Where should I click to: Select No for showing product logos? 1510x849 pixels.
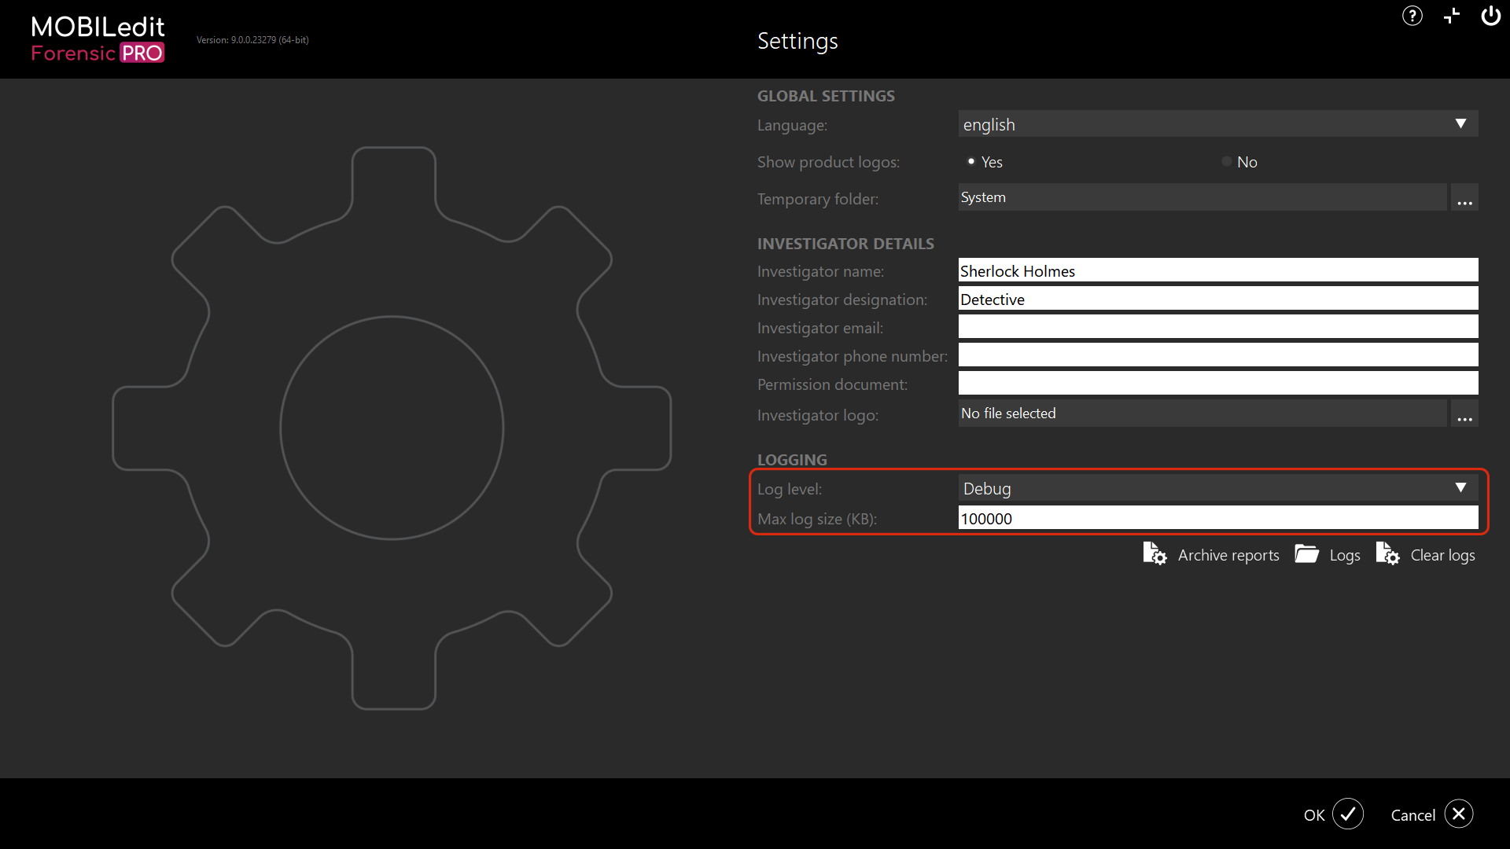tap(1226, 160)
